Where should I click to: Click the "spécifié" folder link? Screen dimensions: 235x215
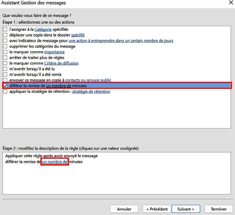pyautogui.click(x=78, y=35)
